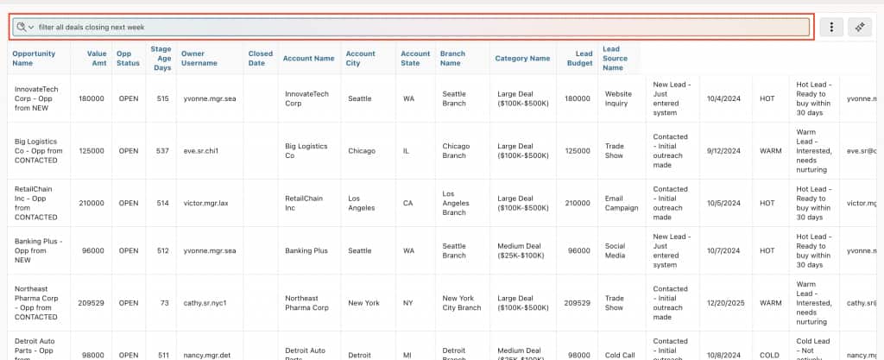Screen dimensions: 884x360
Task: Click 'Medium Deal ($25K-$100K)' for Banking Plus
Action: coord(522,250)
